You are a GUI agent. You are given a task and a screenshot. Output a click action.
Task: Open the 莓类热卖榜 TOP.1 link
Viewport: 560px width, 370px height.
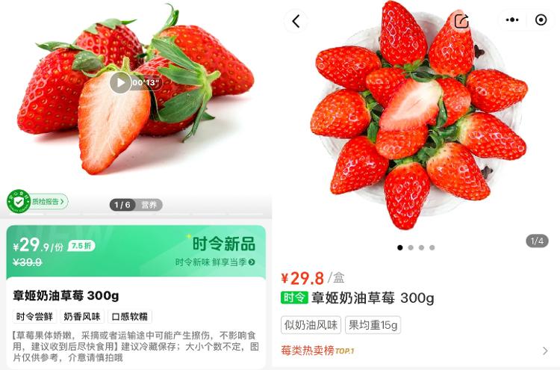tap(317, 351)
